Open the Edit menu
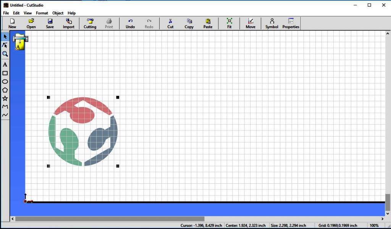This screenshot has width=391, height=229. (16, 13)
